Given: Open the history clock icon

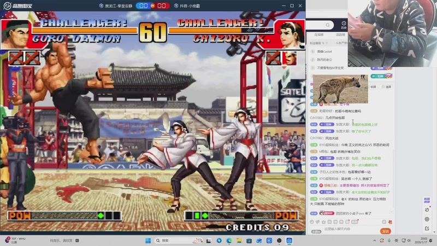Looking at the screenshot, I should click(x=344, y=25).
